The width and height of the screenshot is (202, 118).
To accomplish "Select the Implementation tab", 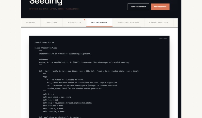I will click(x=99, y=22).
